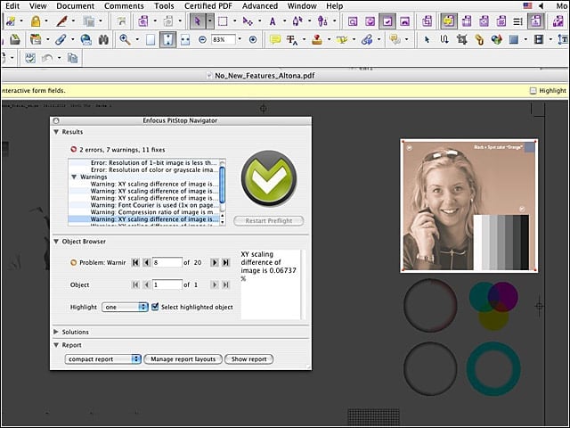Viewport: 570px width, 428px height.
Task: Open Search with the binoculars icon
Action: 103,39
